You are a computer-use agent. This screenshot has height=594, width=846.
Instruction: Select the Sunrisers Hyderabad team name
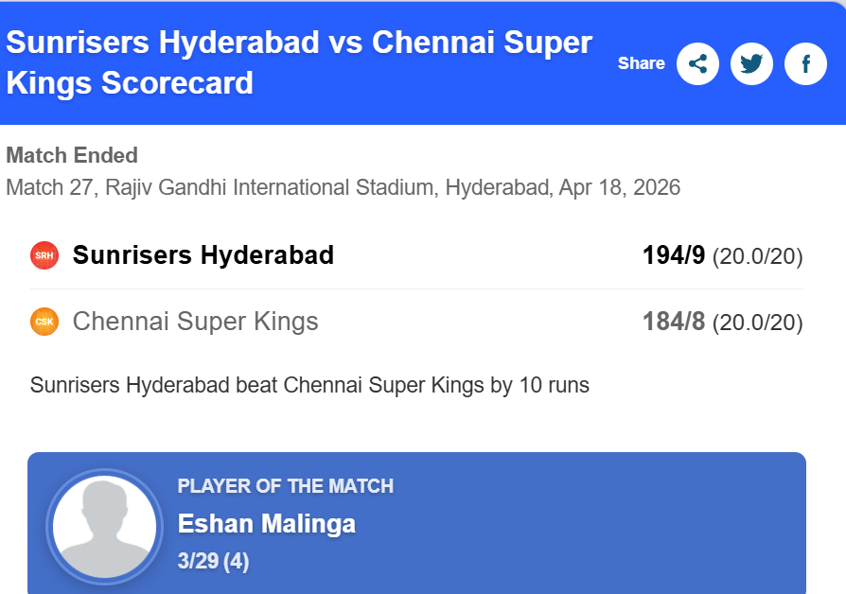point(203,255)
